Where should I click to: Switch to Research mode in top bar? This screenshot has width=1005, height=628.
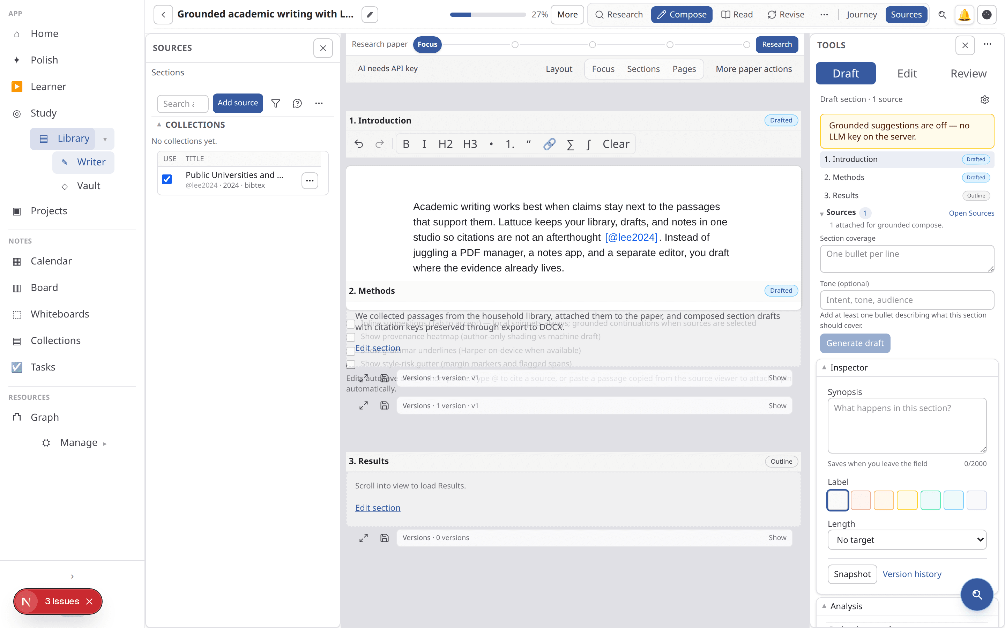point(619,15)
